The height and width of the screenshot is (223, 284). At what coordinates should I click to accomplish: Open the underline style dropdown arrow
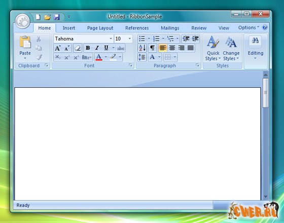(114, 48)
